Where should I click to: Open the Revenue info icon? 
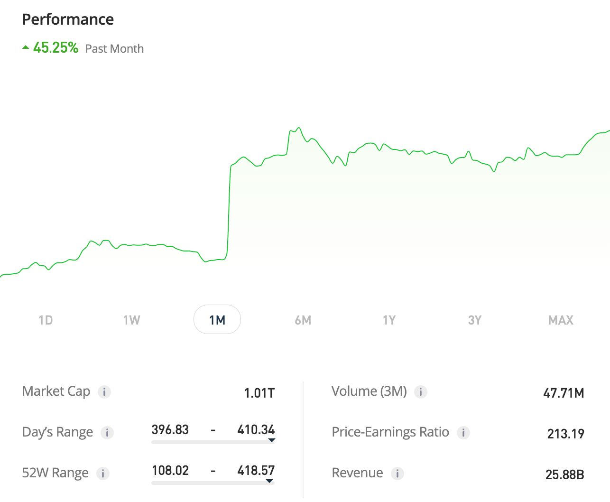coord(397,474)
